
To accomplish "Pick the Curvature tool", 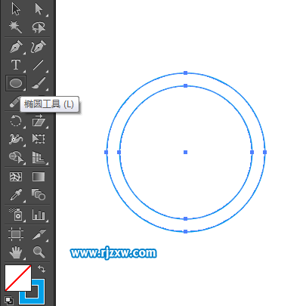I will [x=39, y=47].
